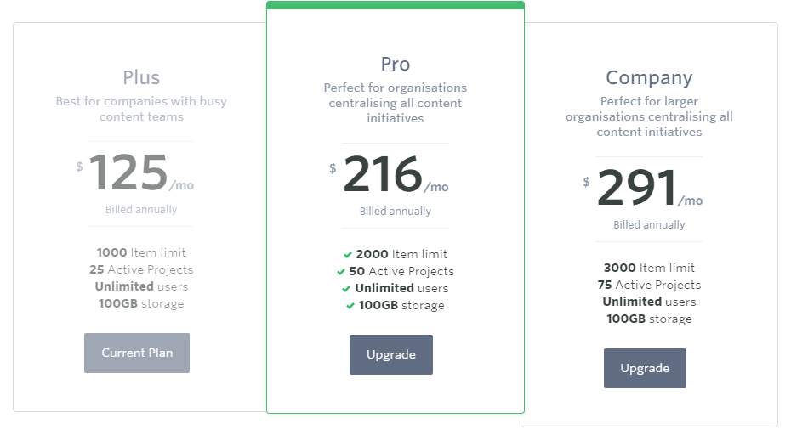The width and height of the screenshot is (791, 441).
Task: Click the checkmark next to 100GB storage in Pro
Action: tap(350, 306)
